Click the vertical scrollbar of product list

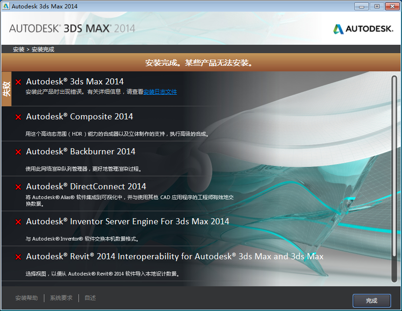click(395, 179)
